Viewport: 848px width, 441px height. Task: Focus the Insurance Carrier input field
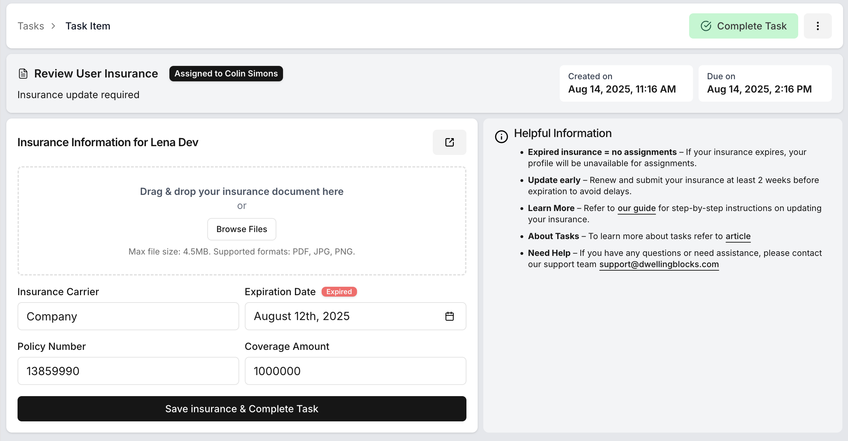coord(128,316)
